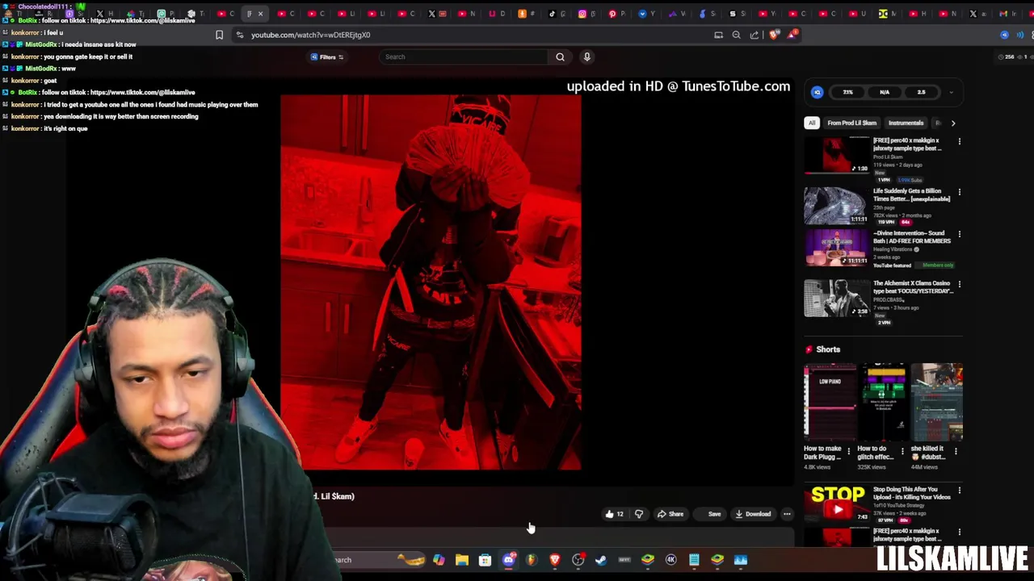Viewport: 1034px width, 581px height.
Task: Click the site settings icon in address bar
Action: [240, 35]
